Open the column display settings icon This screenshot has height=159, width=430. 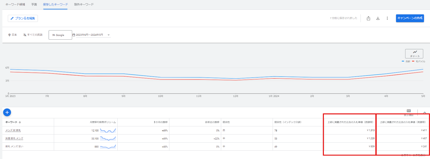pos(408,111)
